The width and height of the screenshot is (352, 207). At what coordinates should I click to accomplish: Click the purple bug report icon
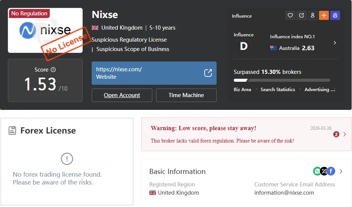(x=335, y=15)
